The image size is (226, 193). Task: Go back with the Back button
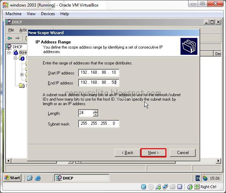(127, 153)
